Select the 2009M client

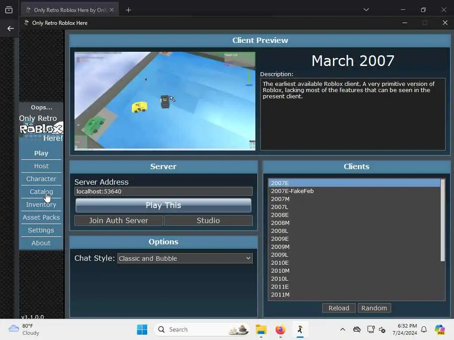[354, 247]
